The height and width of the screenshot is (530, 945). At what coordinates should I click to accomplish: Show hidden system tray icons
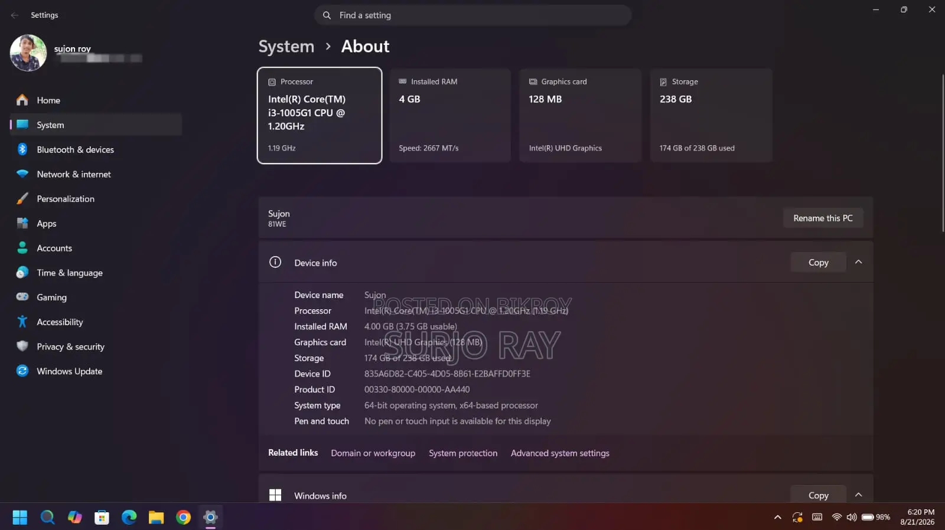(x=778, y=518)
